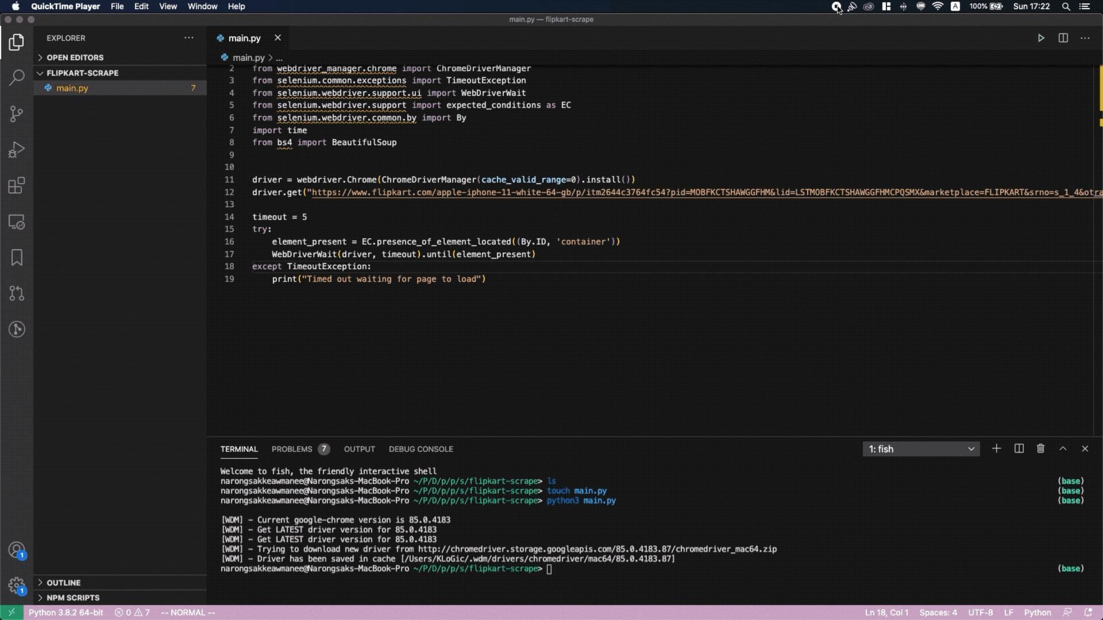The width and height of the screenshot is (1103, 620).
Task: Switch to the Problems tab
Action: pyautogui.click(x=300, y=449)
